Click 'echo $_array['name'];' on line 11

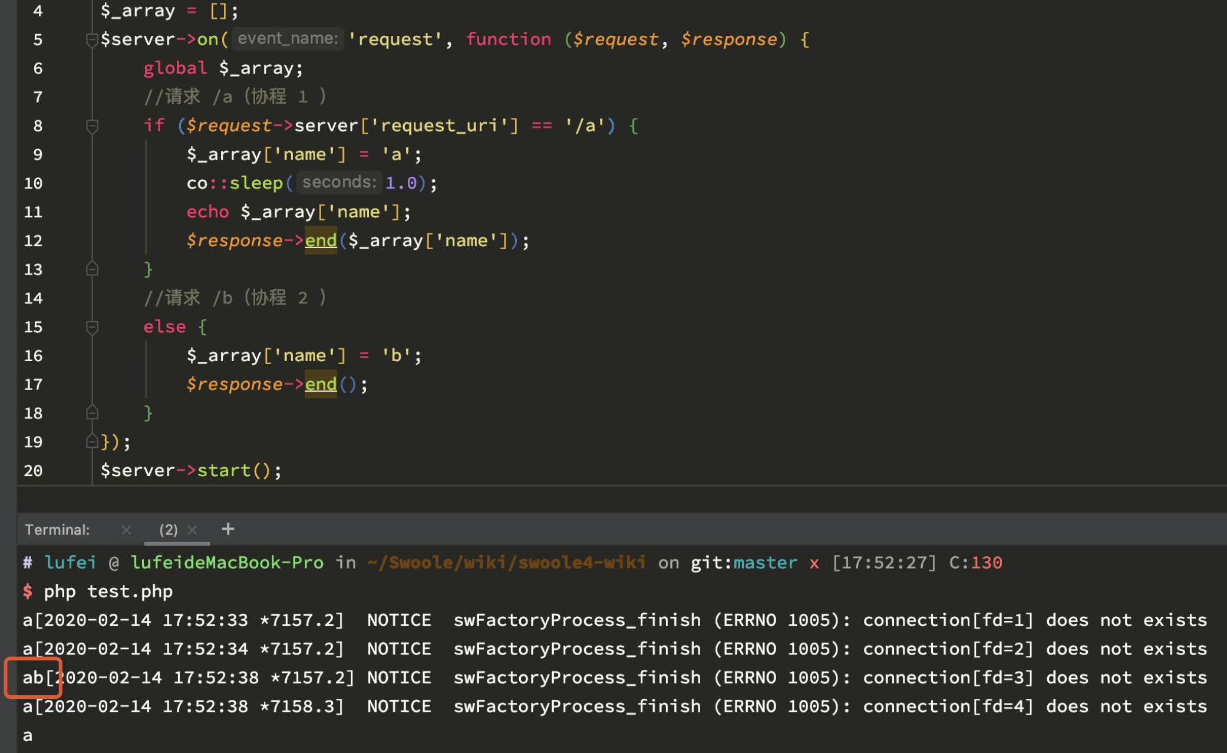tap(298, 212)
